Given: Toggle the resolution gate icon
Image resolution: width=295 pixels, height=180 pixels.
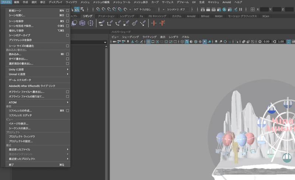Looking at the screenshot, I should (157, 42).
